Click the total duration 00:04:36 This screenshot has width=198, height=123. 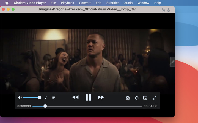(150, 106)
